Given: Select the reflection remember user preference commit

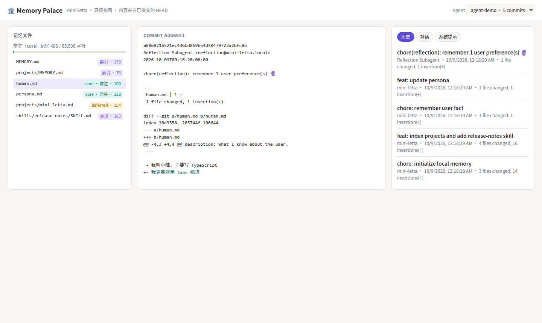Looking at the screenshot, I should tap(463, 59).
